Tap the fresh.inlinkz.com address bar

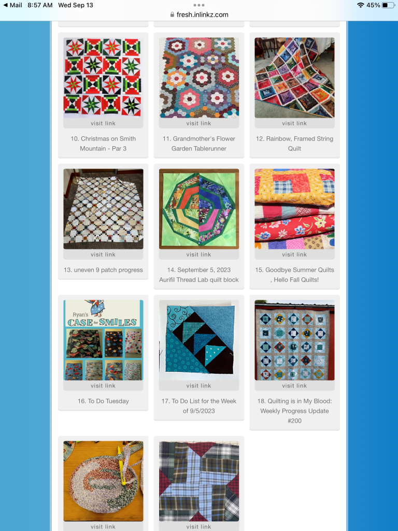tap(199, 15)
